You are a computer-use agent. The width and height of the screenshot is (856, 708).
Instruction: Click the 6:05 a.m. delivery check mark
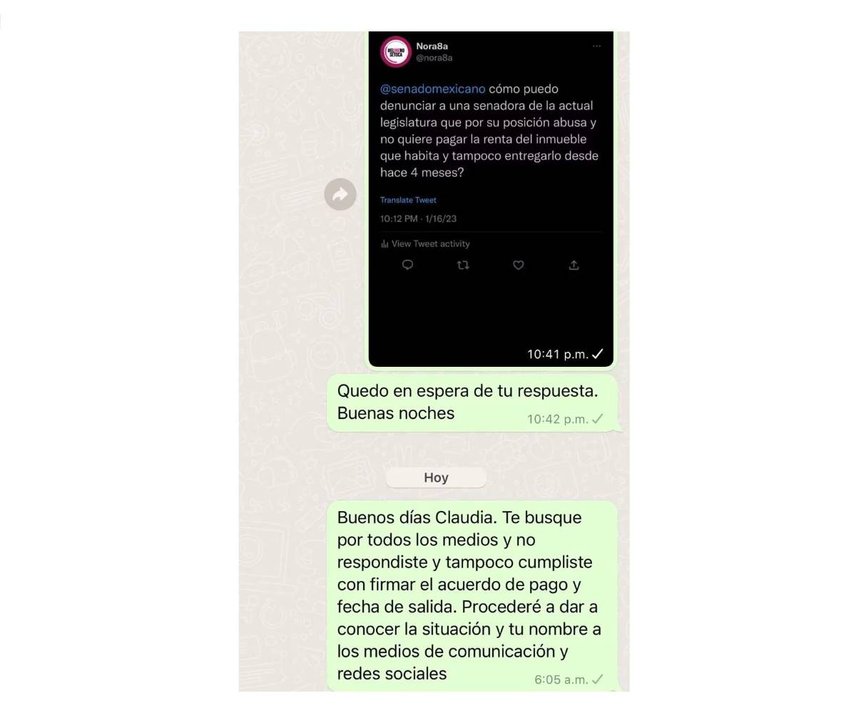coord(598,679)
